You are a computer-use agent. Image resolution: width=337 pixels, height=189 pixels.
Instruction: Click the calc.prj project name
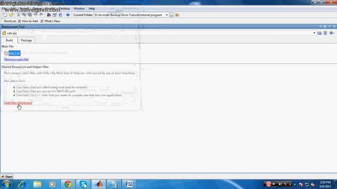12,33
